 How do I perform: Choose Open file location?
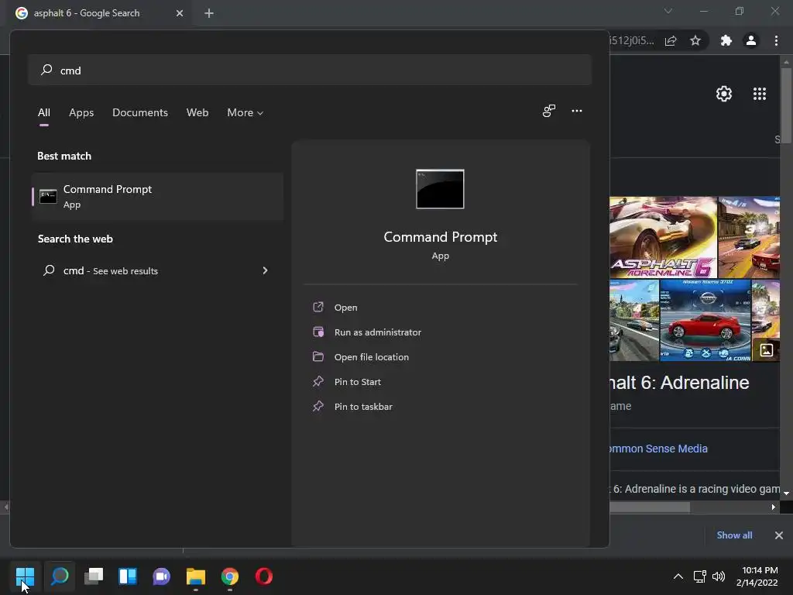(371, 356)
